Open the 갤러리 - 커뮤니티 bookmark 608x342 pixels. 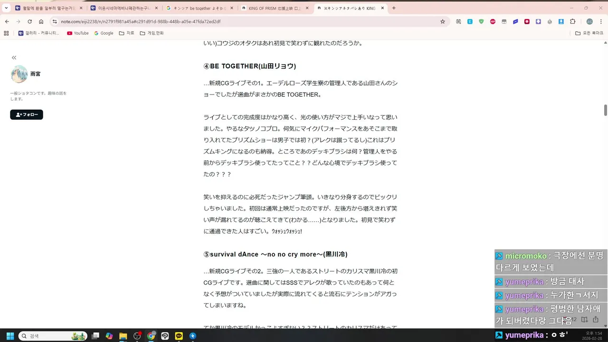click(x=39, y=33)
